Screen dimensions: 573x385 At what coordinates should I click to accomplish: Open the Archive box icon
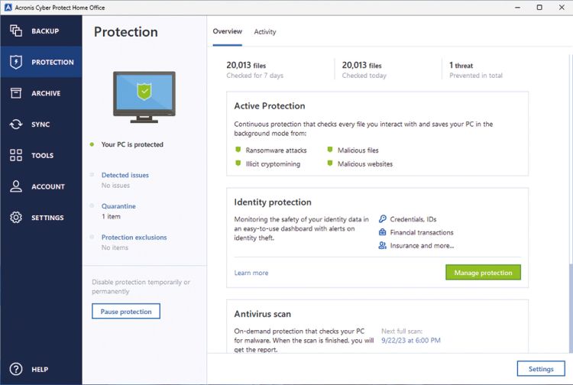[16, 93]
